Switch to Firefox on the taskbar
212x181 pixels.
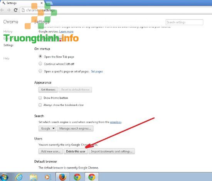point(62,177)
